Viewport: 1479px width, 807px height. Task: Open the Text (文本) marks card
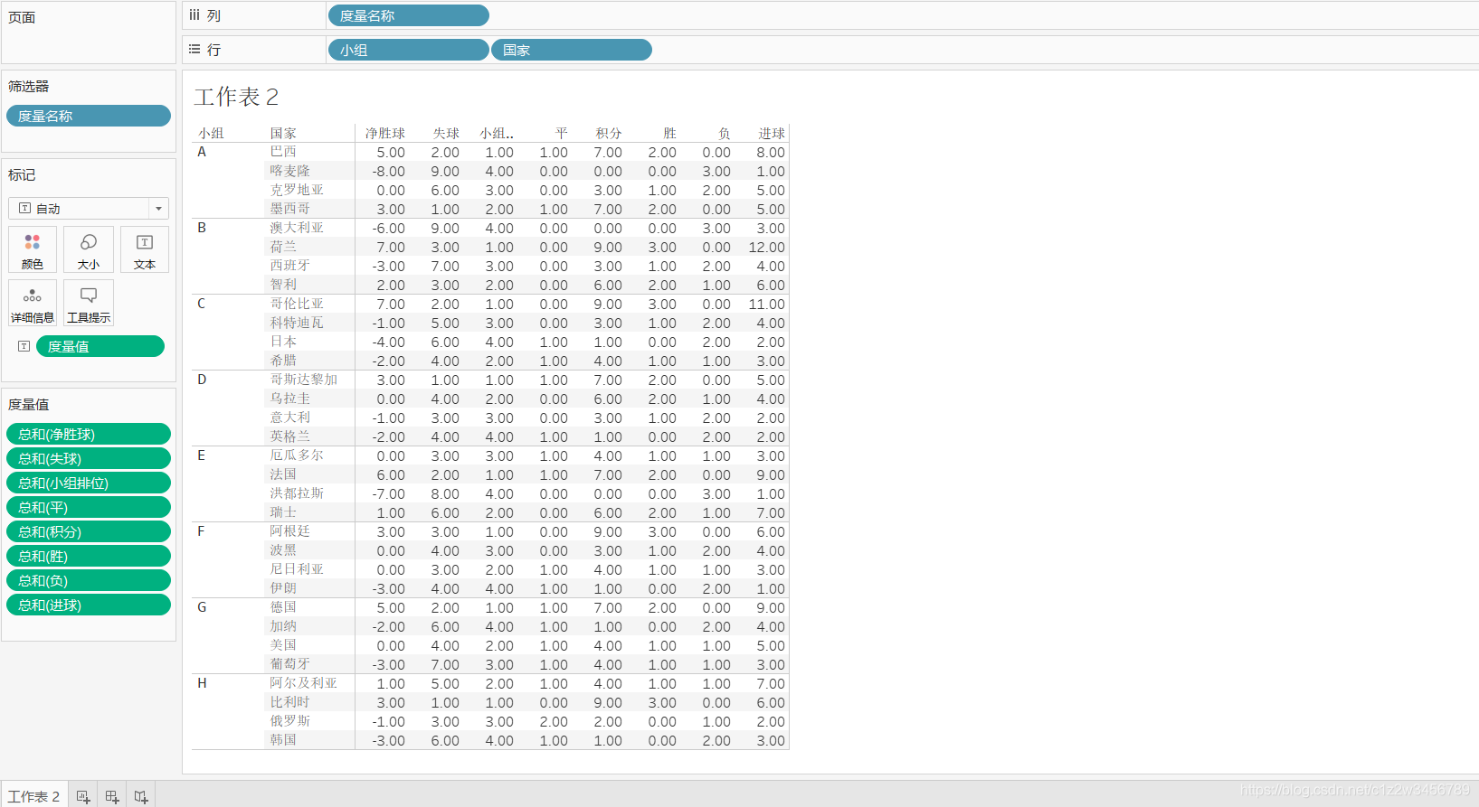tap(145, 249)
